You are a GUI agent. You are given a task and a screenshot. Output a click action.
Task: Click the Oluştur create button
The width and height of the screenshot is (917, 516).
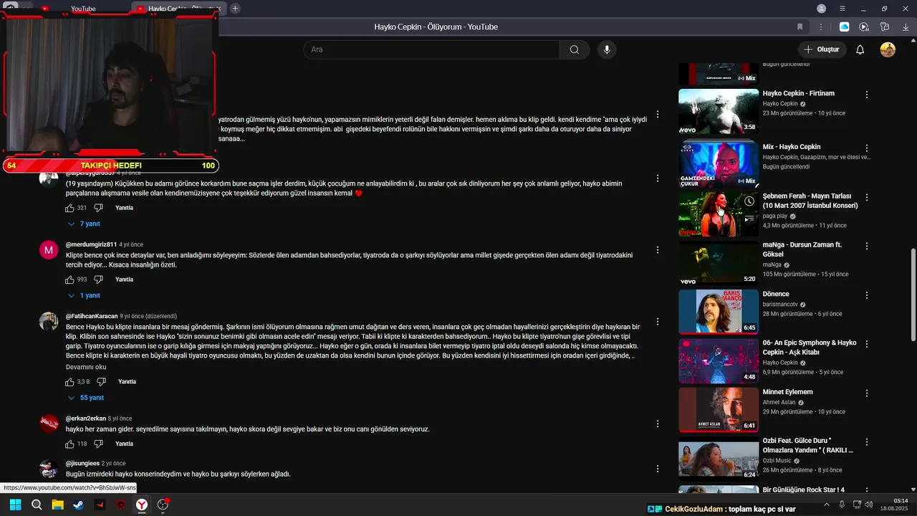tap(822, 49)
